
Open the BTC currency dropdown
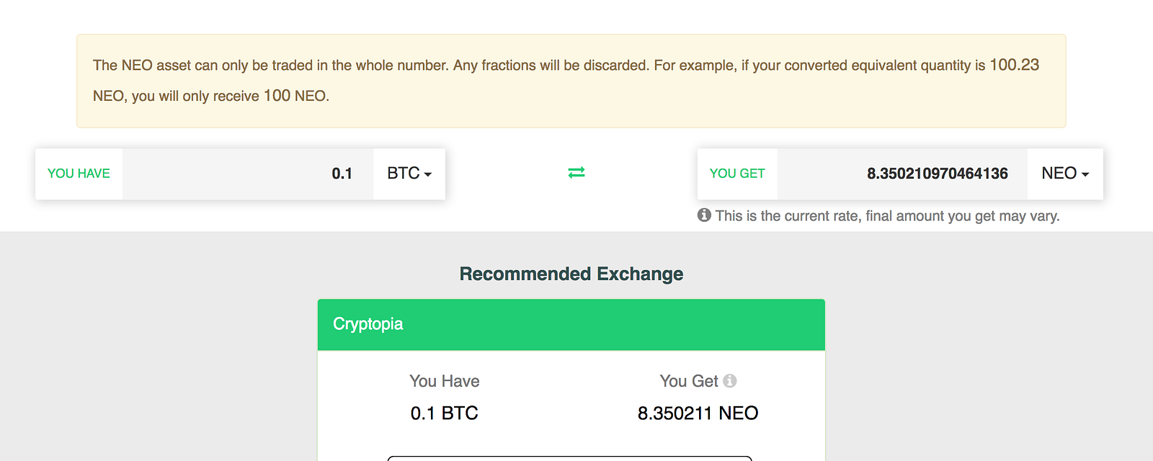[409, 174]
